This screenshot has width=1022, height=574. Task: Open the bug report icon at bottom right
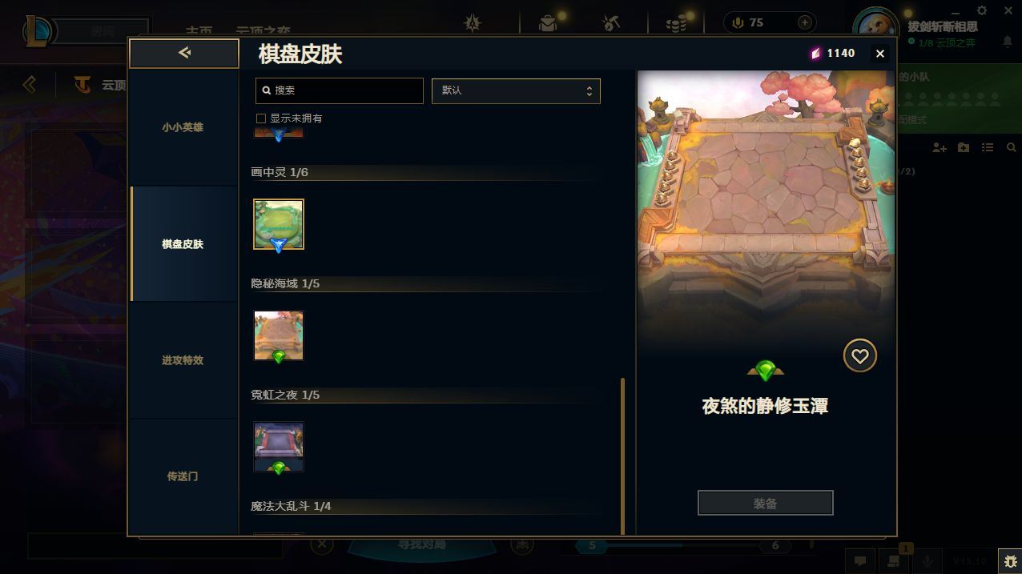[1009, 561]
